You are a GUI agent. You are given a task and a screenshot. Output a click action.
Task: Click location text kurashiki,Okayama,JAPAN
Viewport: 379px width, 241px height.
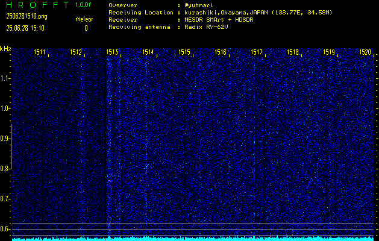coord(226,13)
